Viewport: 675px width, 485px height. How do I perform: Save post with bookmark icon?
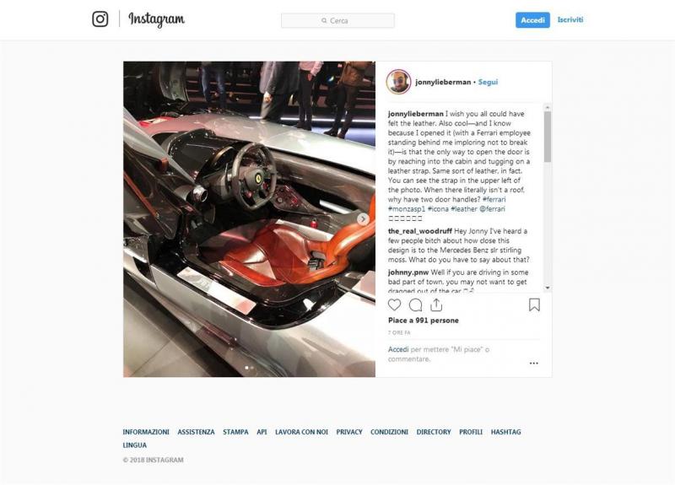point(534,304)
